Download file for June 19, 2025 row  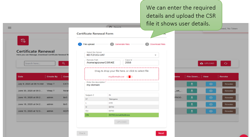coord(192,98)
